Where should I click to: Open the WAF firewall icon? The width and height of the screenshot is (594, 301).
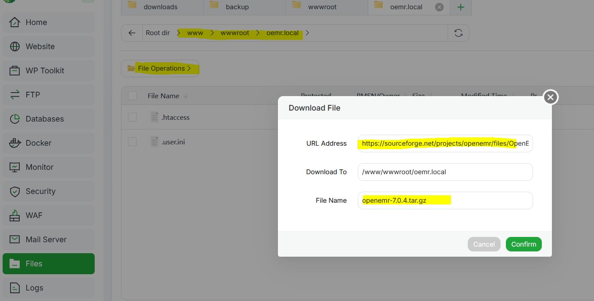15,215
